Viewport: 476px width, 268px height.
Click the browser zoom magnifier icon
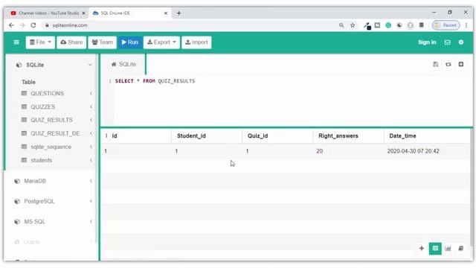341,25
